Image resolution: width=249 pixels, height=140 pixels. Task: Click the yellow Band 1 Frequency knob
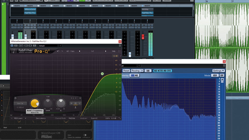(34, 103)
